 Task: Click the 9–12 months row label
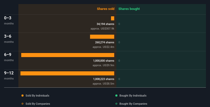(x=9, y=75)
